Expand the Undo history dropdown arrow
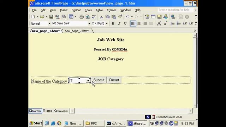Image resolution: width=226 pixels, height=127 pixels. (x=132, y=17)
